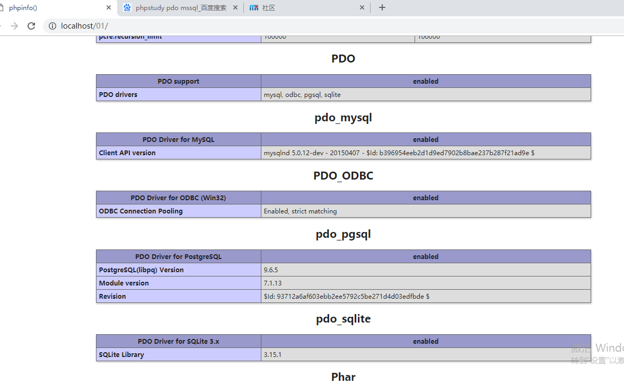This screenshot has width=624, height=384.
Task: Select the 9.6.5 version value
Action: pyautogui.click(x=270, y=270)
